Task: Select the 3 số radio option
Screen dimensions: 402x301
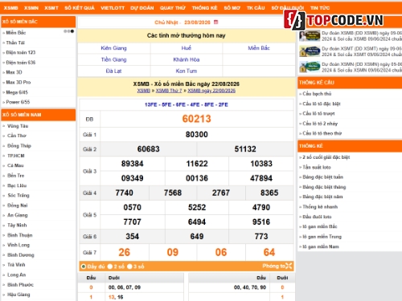Action: pyautogui.click(x=129, y=266)
